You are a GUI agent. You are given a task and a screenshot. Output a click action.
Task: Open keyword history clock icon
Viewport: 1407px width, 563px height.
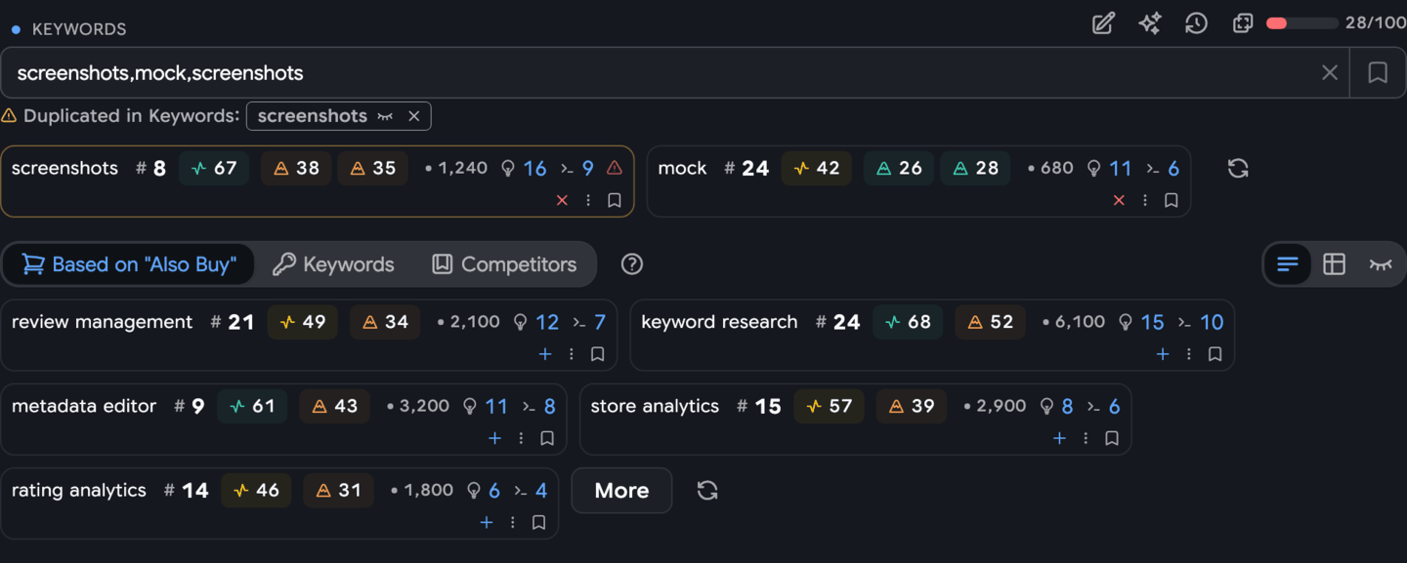pyautogui.click(x=1196, y=23)
